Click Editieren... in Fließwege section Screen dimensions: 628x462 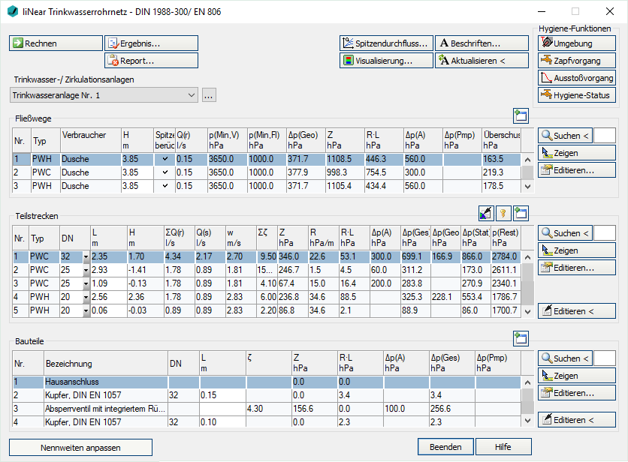[x=577, y=170]
